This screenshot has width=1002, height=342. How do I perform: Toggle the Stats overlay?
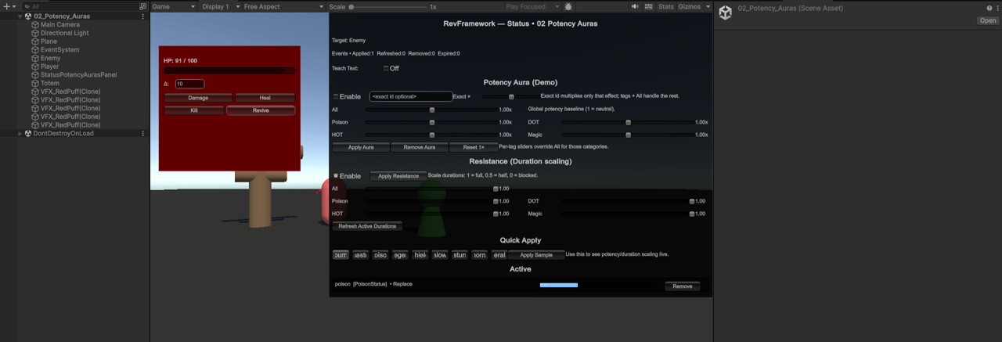click(x=665, y=6)
